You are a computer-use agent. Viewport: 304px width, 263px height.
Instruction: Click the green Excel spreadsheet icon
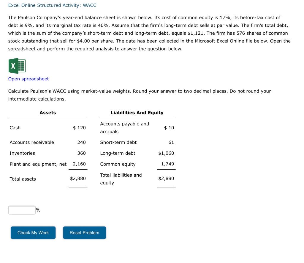[x=17, y=66]
